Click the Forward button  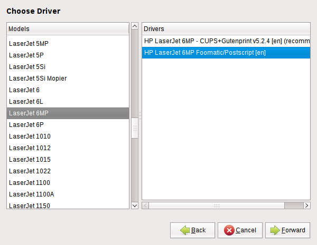pyautogui.click(x=288, y=230)
